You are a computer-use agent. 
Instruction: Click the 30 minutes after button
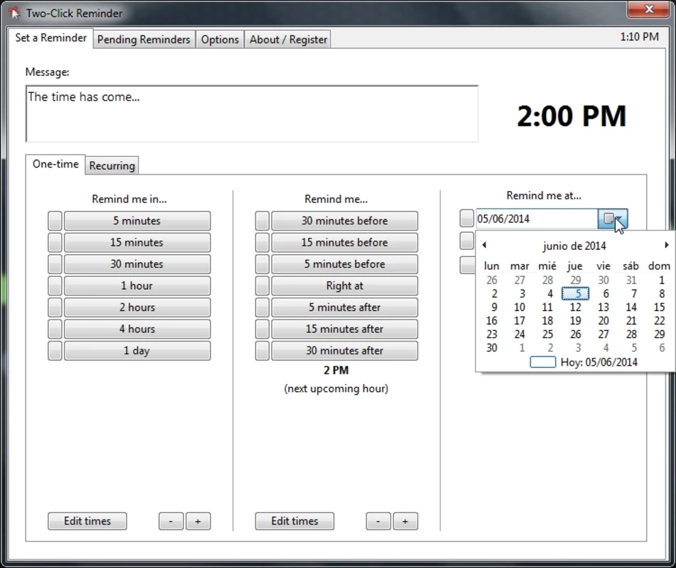click(x=344, y=350)
